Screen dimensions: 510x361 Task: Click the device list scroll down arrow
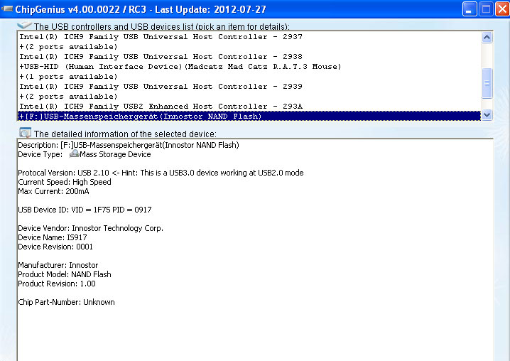click(x=487, y=114)
